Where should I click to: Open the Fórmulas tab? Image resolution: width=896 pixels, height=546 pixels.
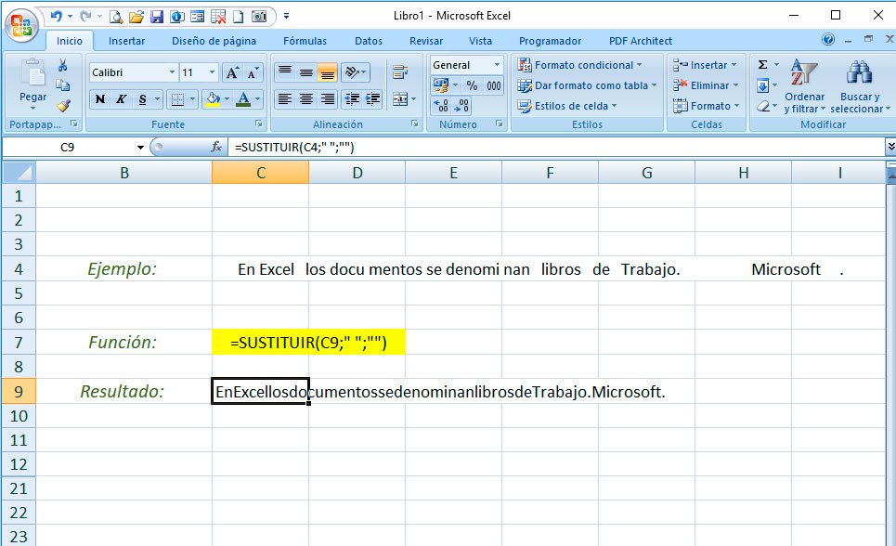[305, 41]
